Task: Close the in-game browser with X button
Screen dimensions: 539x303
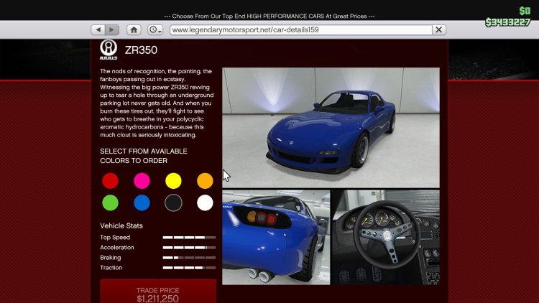Action: 439,30
